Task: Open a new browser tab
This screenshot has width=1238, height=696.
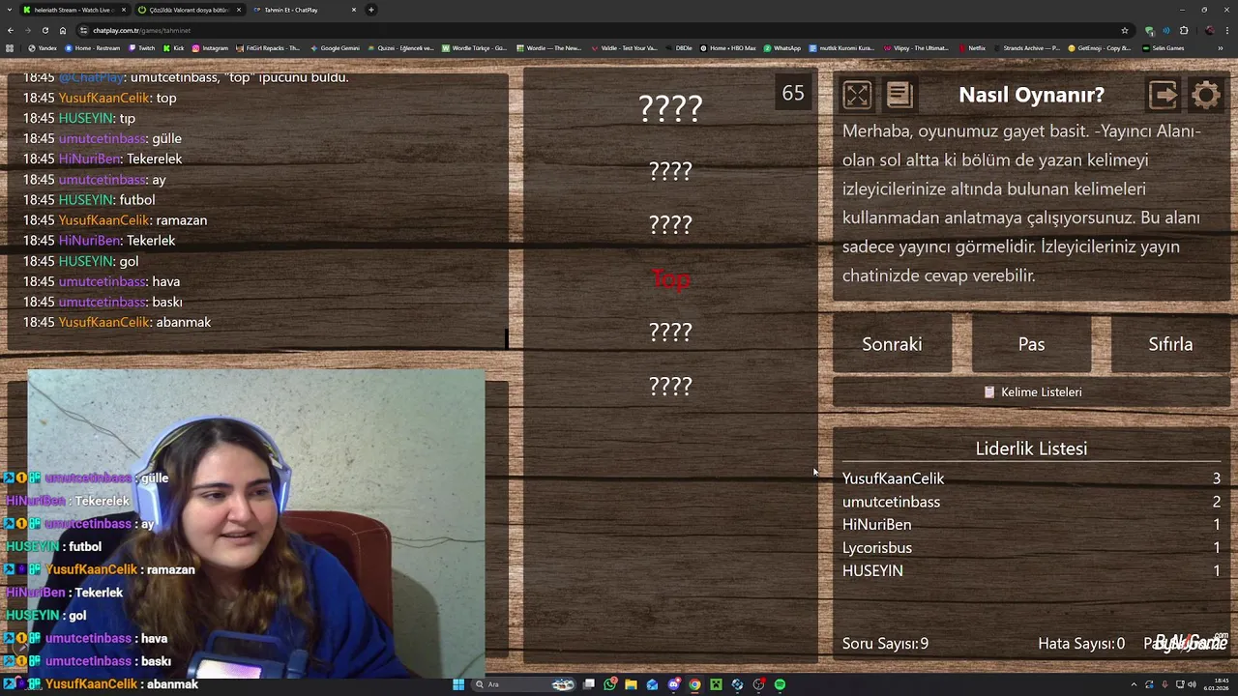Action: 371,10
